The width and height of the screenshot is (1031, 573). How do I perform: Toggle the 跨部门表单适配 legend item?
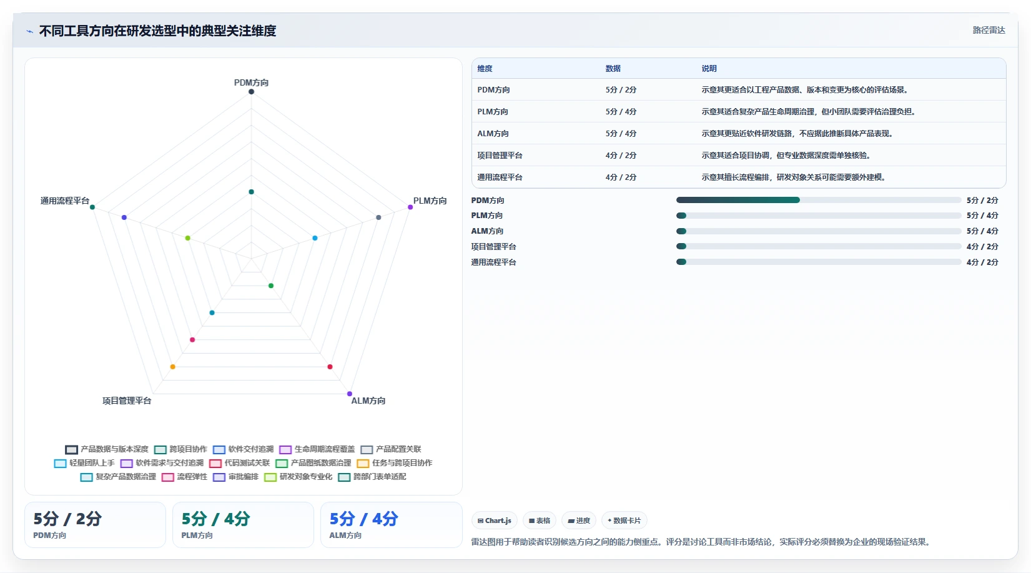pyautogui.click(x=372, y=477)
